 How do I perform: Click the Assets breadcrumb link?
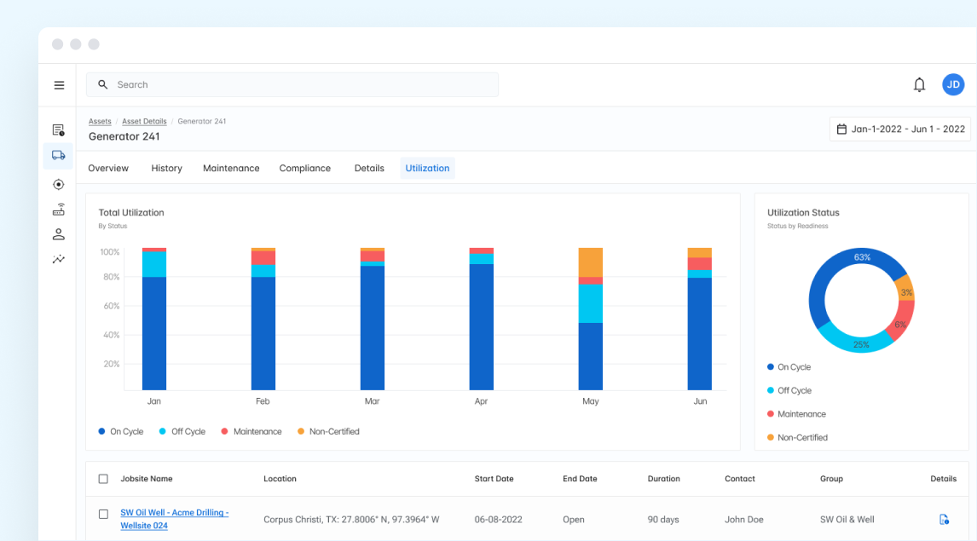click(x=100, y=122)
